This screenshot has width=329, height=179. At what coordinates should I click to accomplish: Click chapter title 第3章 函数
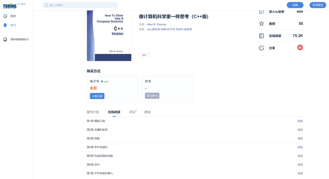pyautogui.click(x=94, y=139)
